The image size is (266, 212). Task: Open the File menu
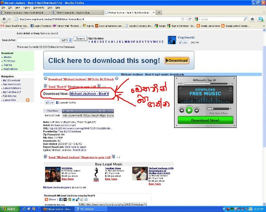tap(3, 8)
